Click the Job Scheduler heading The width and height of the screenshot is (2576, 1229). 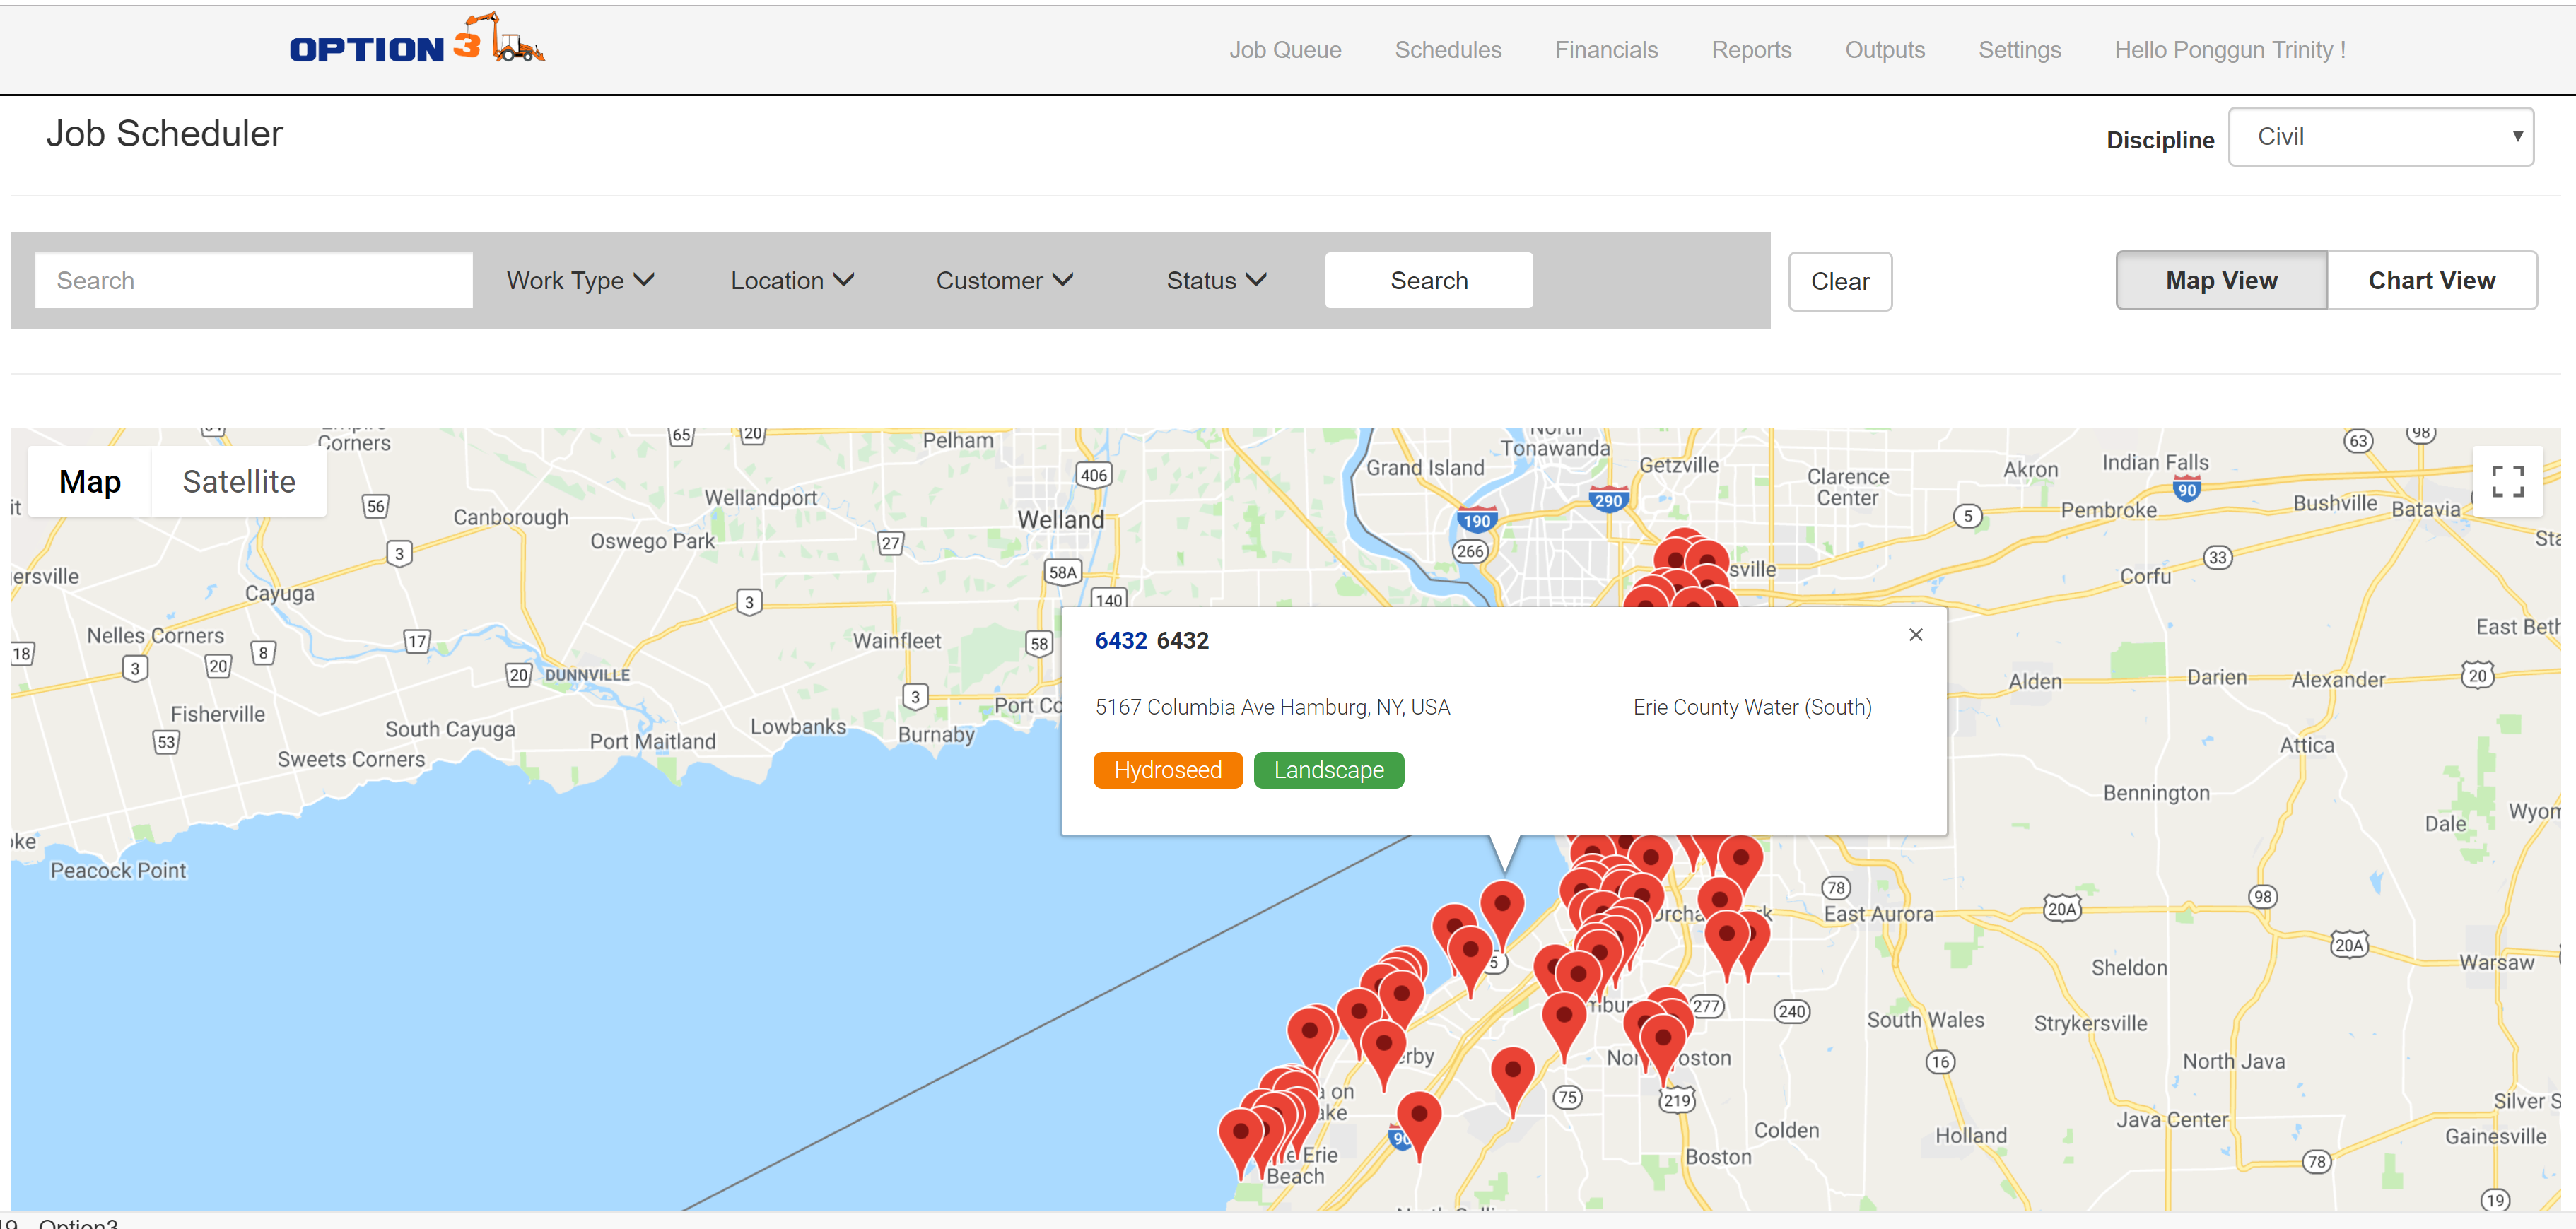pos(165,134)
